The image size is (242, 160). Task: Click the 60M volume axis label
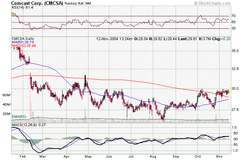pos(6,95)
